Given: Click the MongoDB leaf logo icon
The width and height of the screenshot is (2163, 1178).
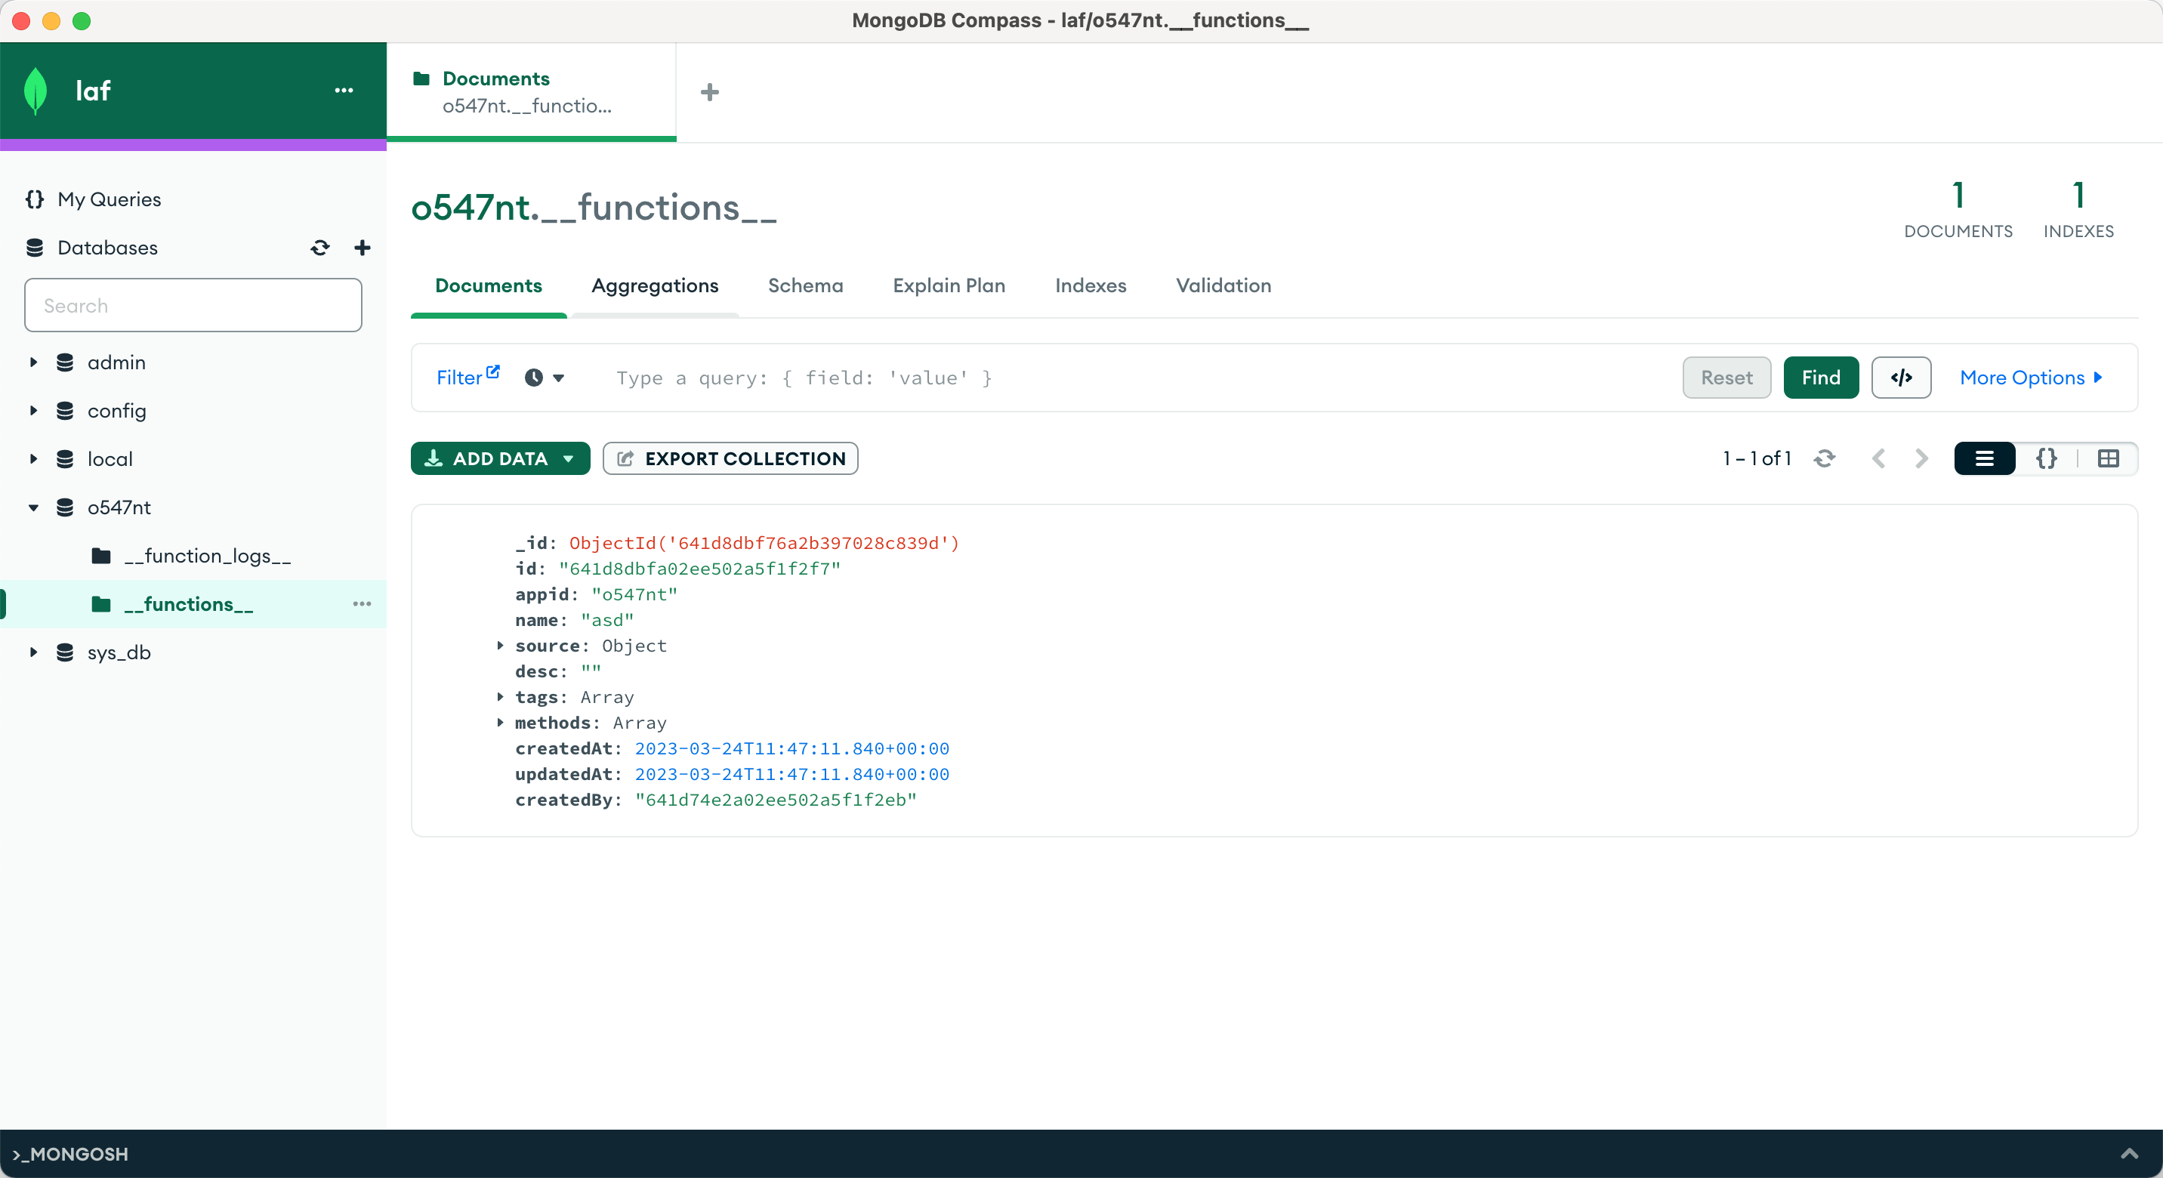Looking at the screenshot, I should [x=36, y=91].
